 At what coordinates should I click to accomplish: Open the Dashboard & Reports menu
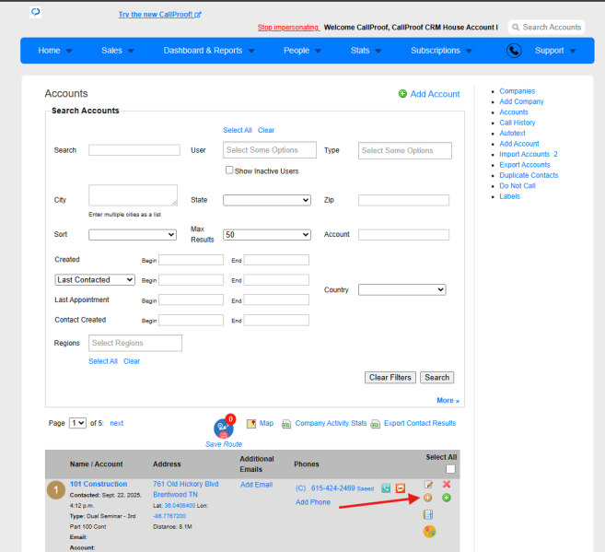click(x=209, y=51)
